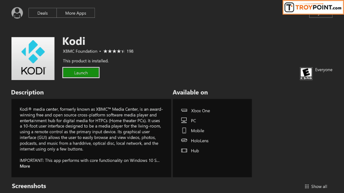Click the 198 ratings count

[x=130, y=51]
